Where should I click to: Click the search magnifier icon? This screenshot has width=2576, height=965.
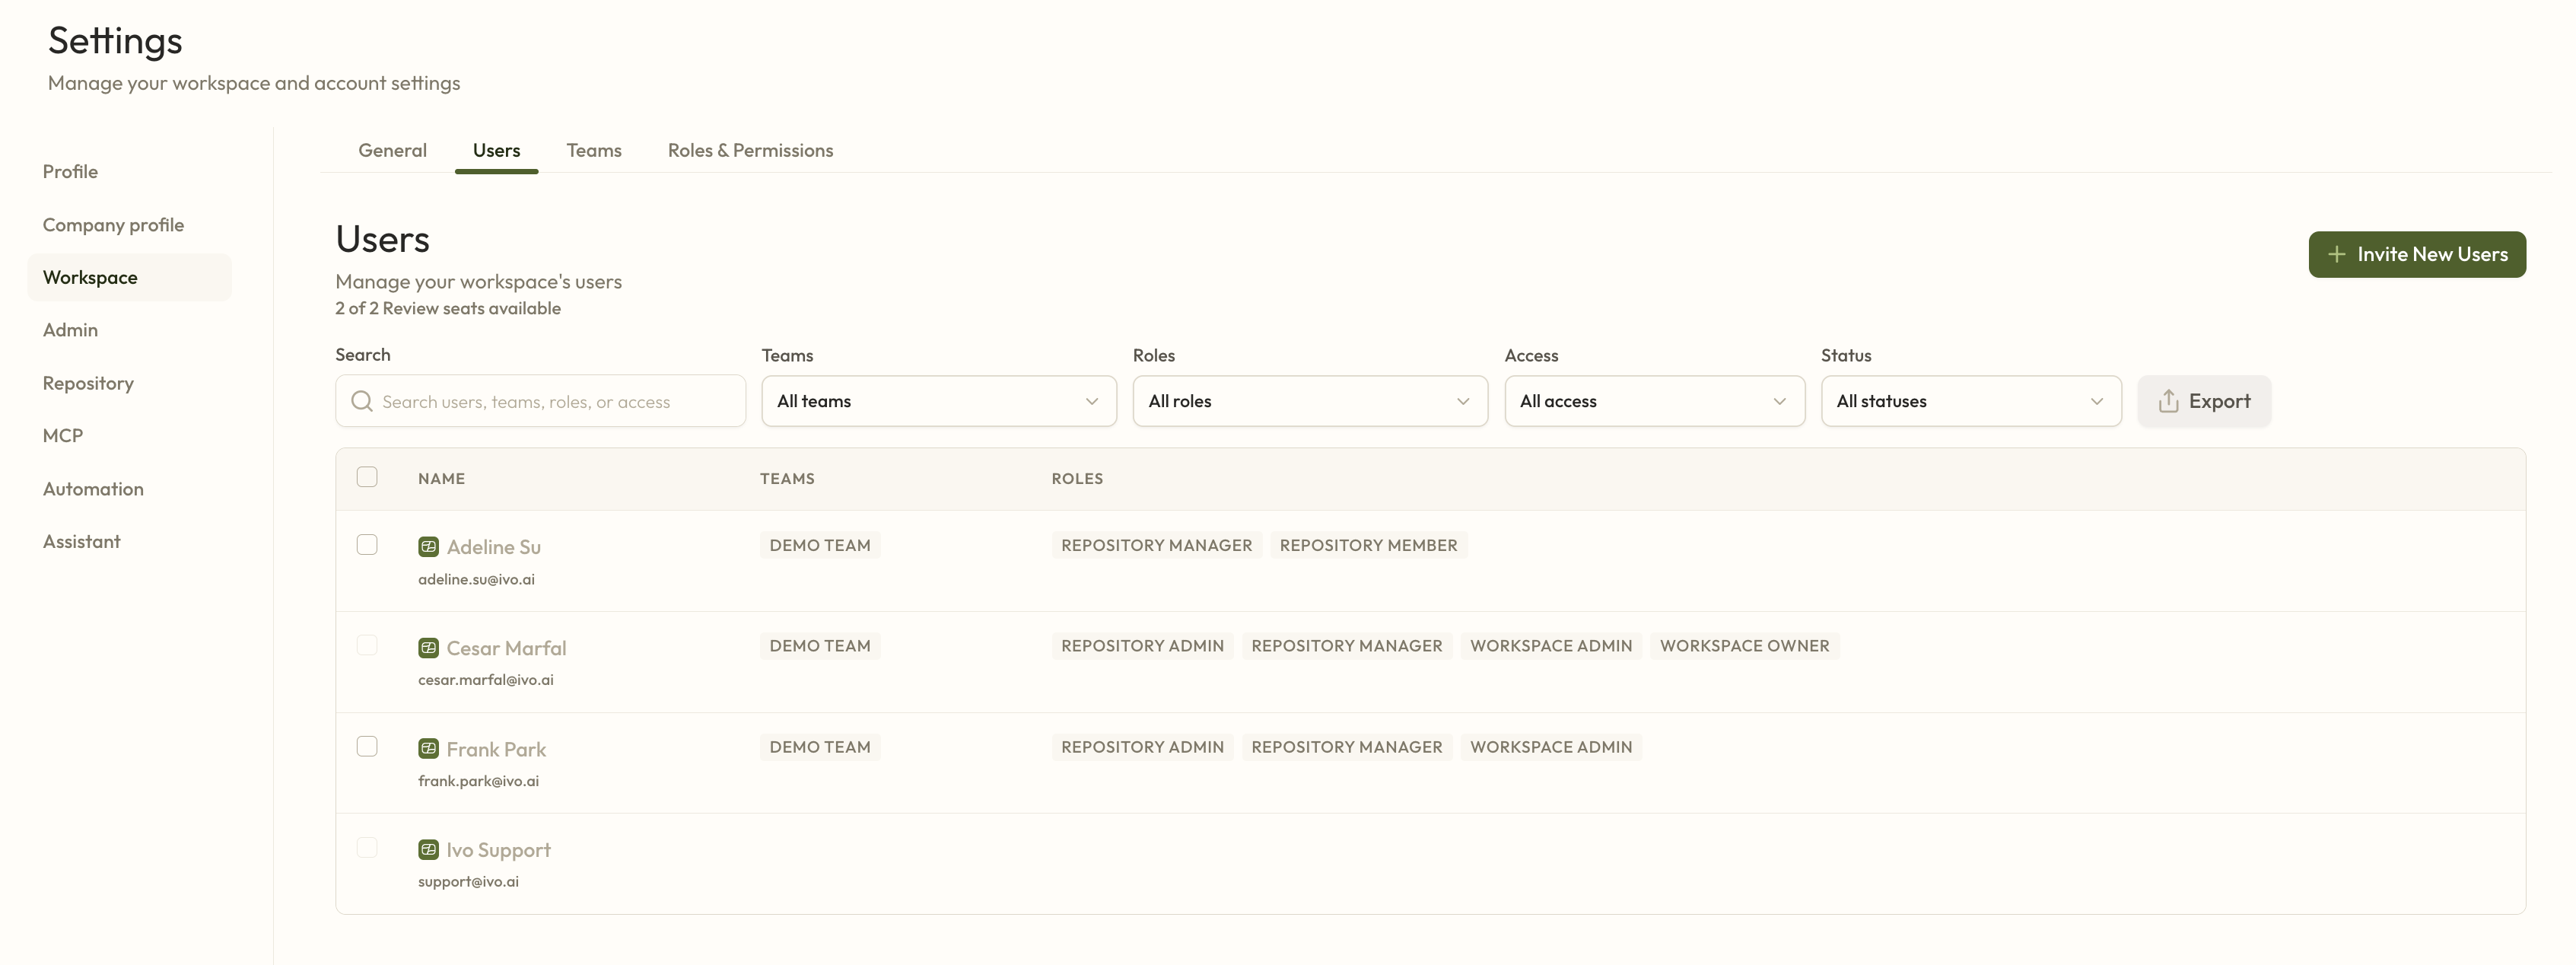361,401
